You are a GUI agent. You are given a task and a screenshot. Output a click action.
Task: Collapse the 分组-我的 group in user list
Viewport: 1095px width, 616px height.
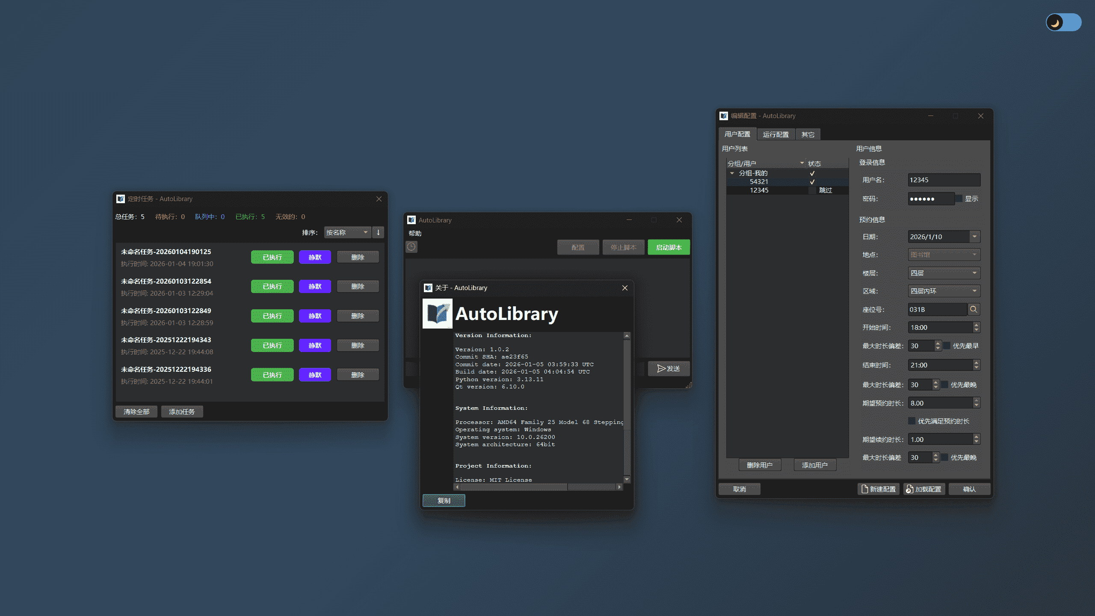(732, 173)
